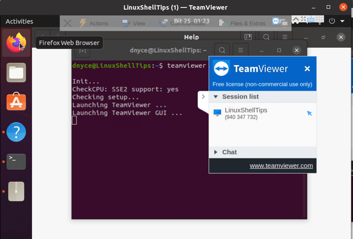Open Firefox Web Browser from the dock

[16, 42]
